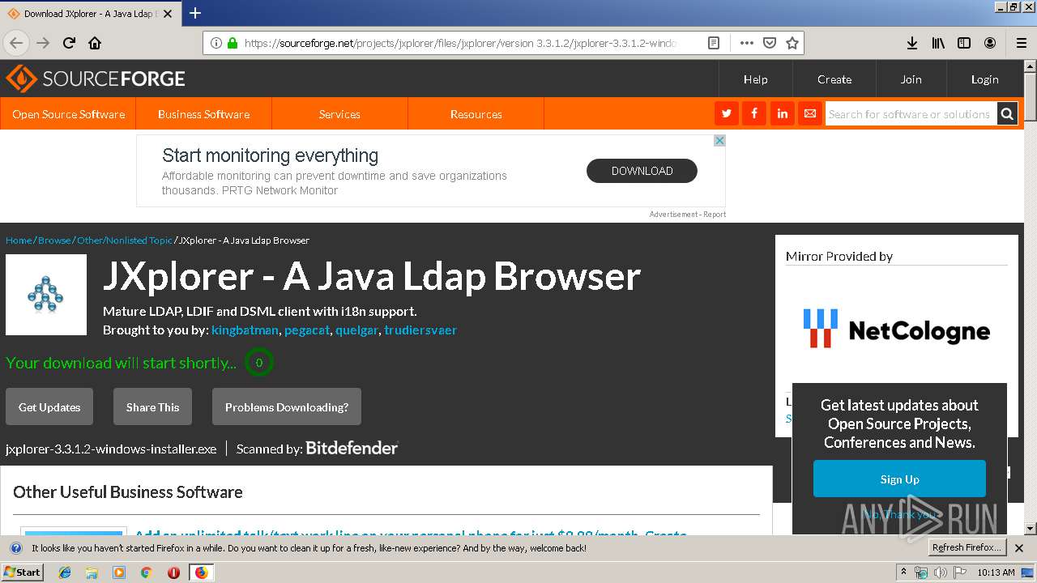Viewport: 1037px width, 583px height.
Task: Click the search magnifier button
Action: [x=1007, y=113]
